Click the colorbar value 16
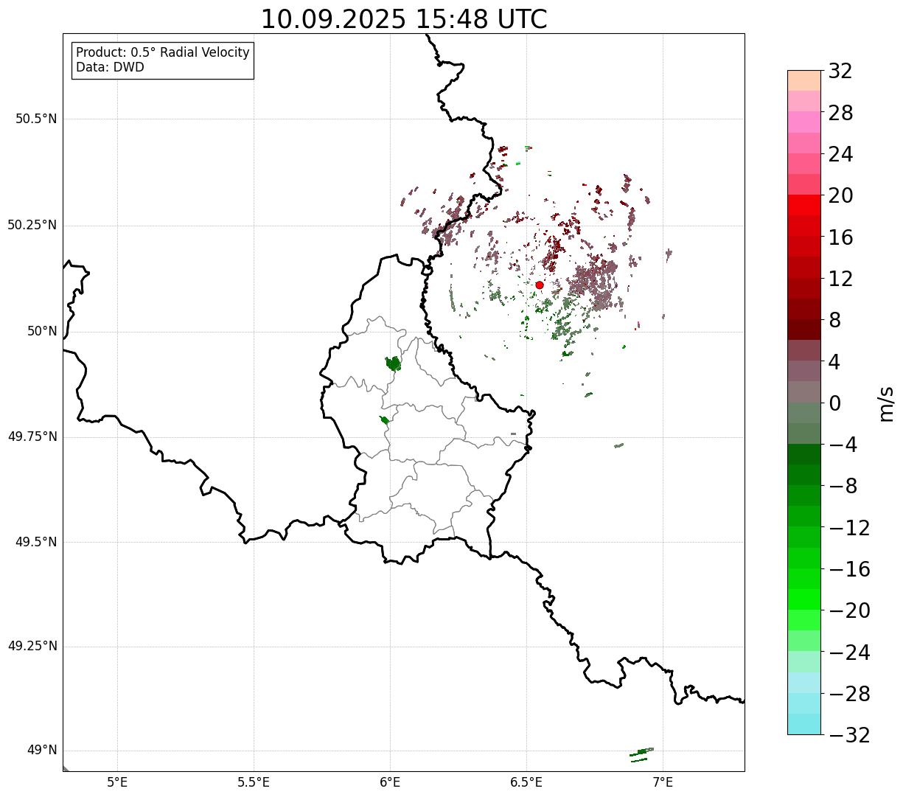The height and width of the screenshot is (797, 903). [840, 237]
